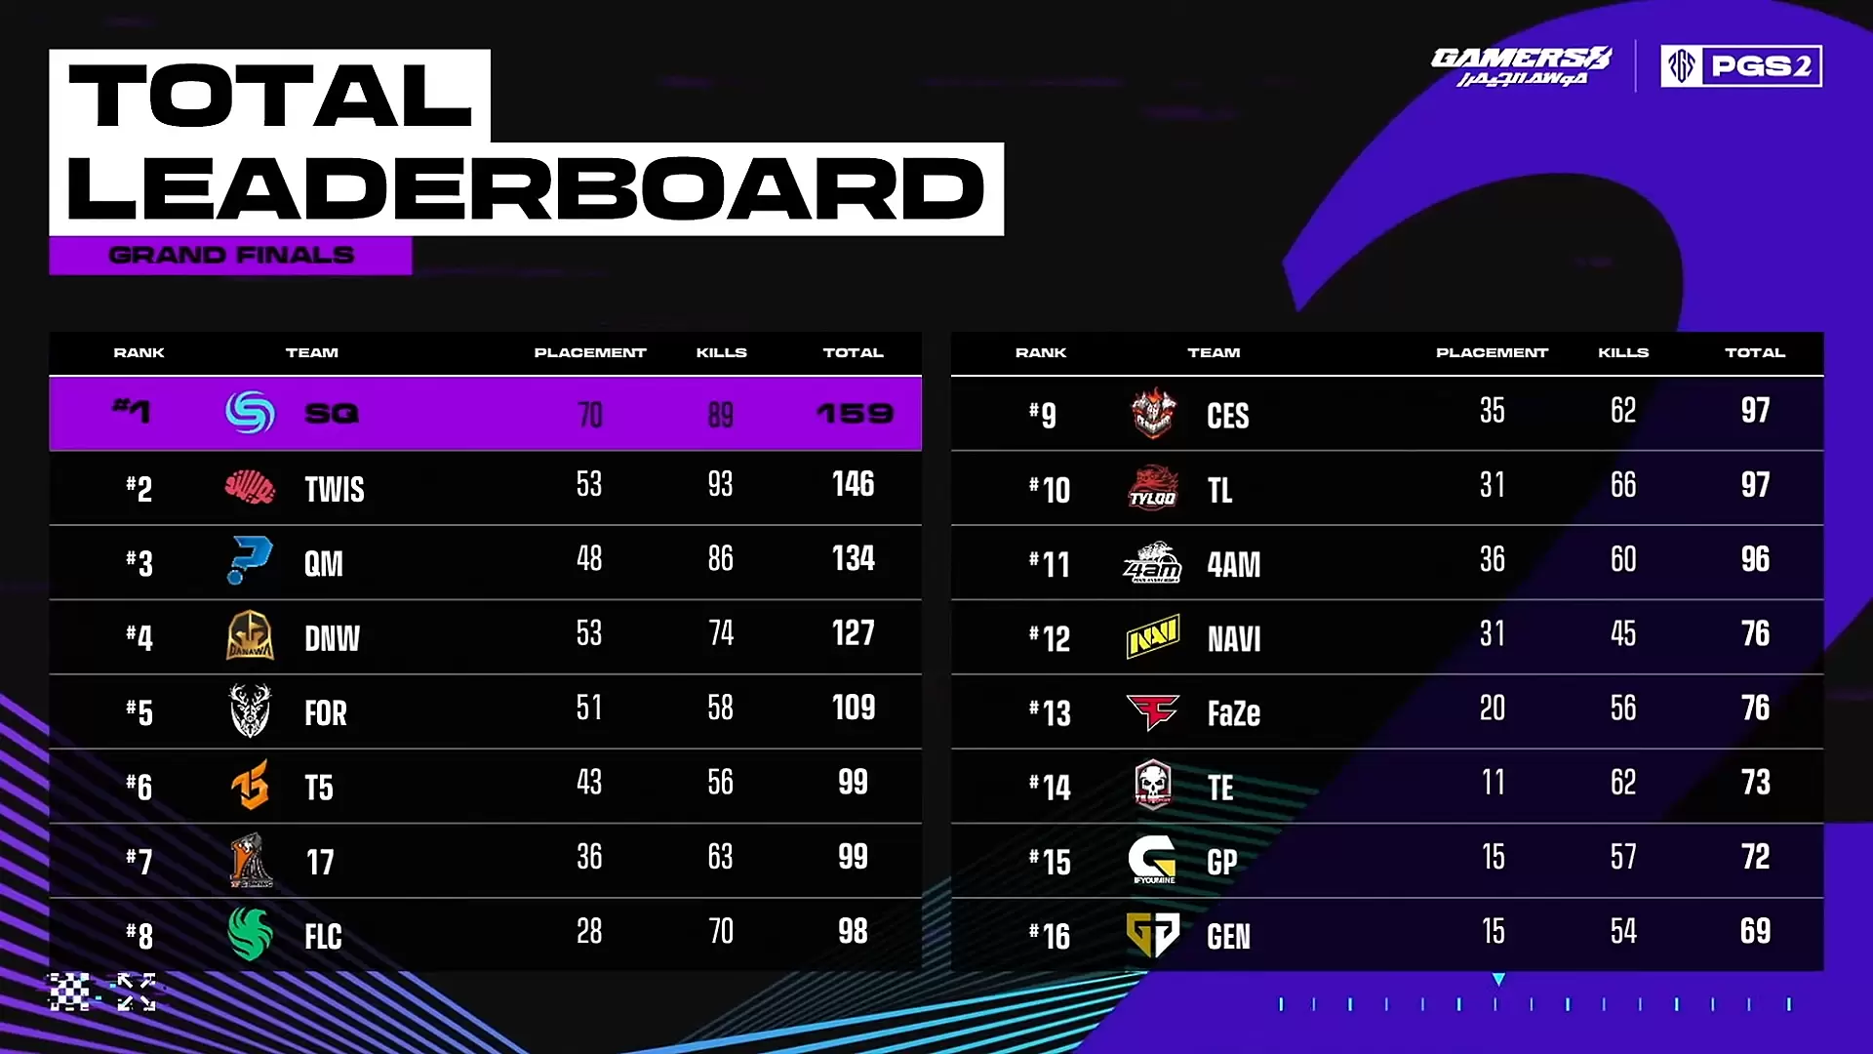Click the TWIS team logo icon
This screenshot has width=1873, height=1054.
pos(250,488)
